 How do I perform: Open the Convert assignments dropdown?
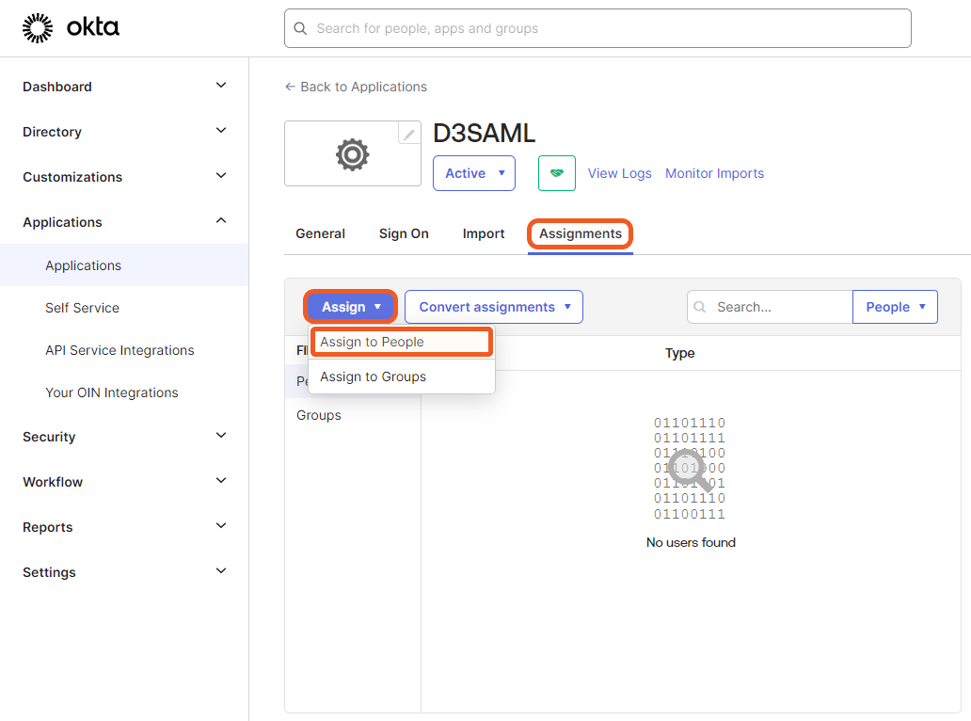pos(494,307)
